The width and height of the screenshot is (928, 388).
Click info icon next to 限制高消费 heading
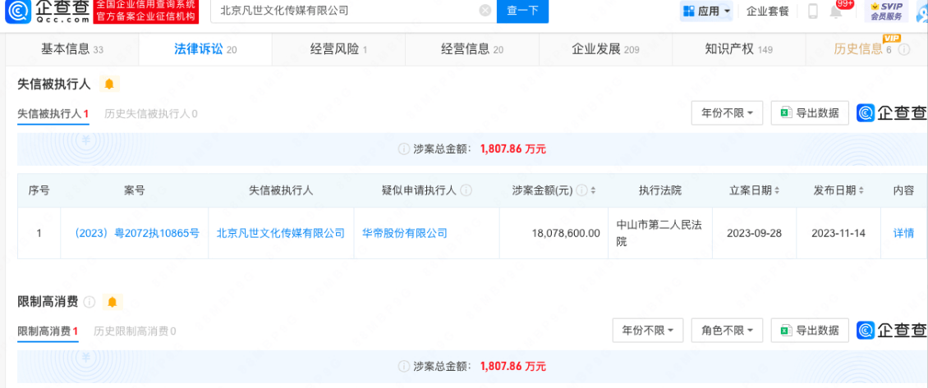point(90,302)
